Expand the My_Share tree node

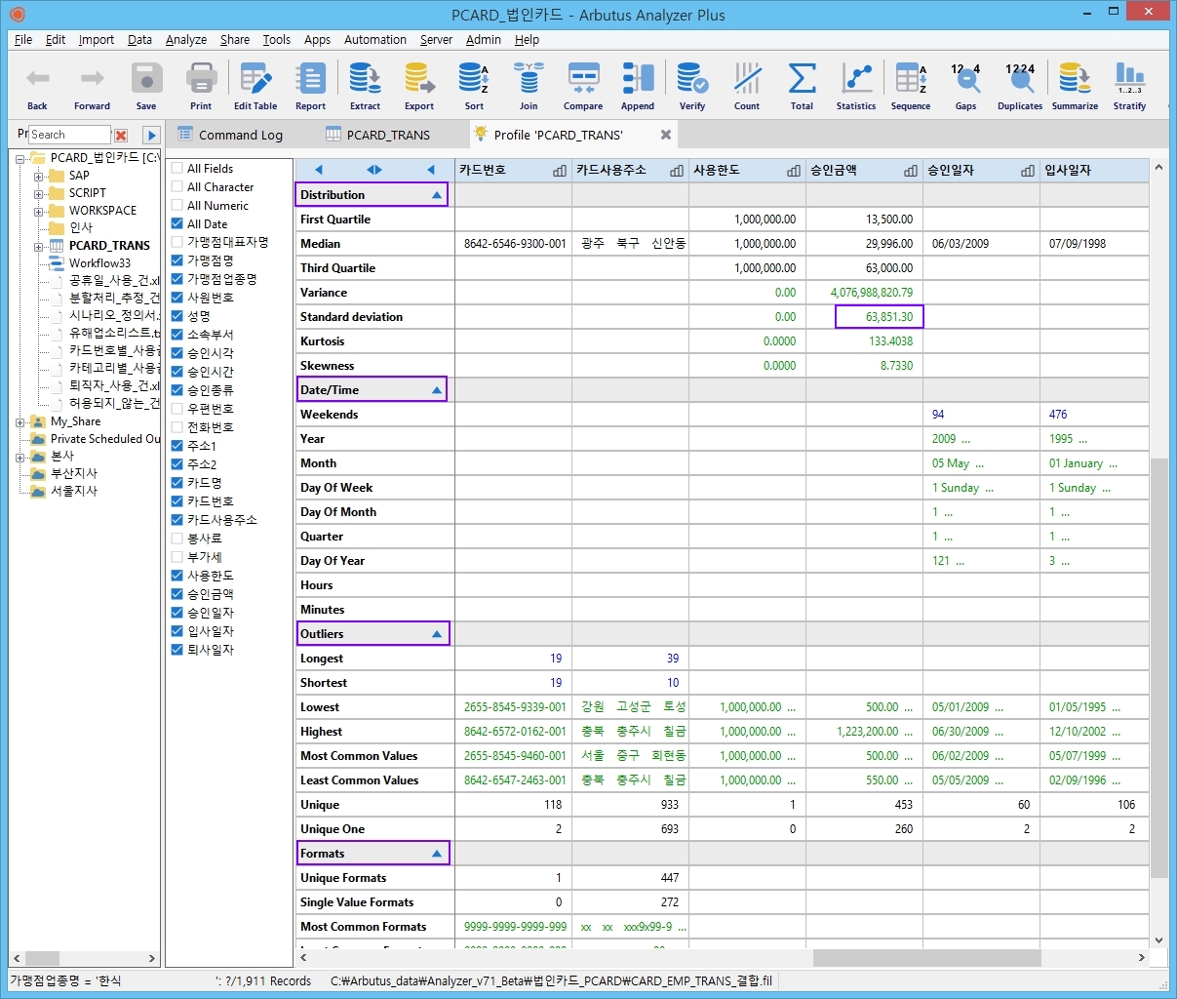20,422
